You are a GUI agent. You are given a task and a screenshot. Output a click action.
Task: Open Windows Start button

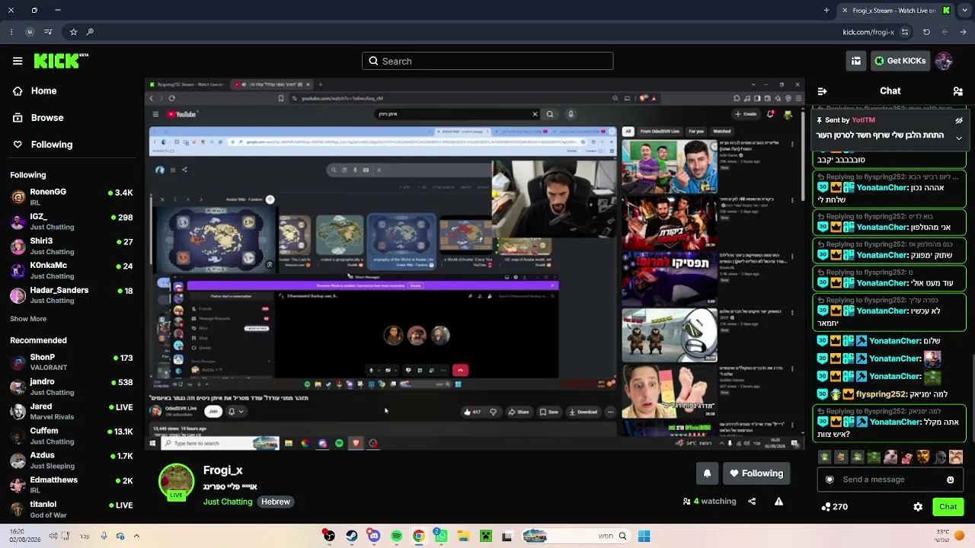(x=644, y=536)
